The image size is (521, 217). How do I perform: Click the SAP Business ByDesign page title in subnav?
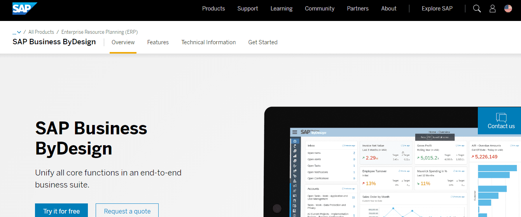click(54, 42)
